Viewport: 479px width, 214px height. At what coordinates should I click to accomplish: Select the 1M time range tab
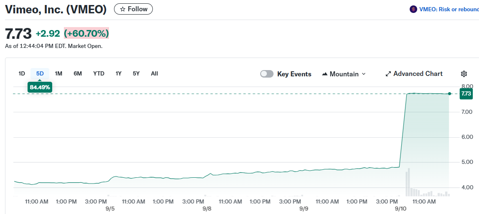pos(58,73)
